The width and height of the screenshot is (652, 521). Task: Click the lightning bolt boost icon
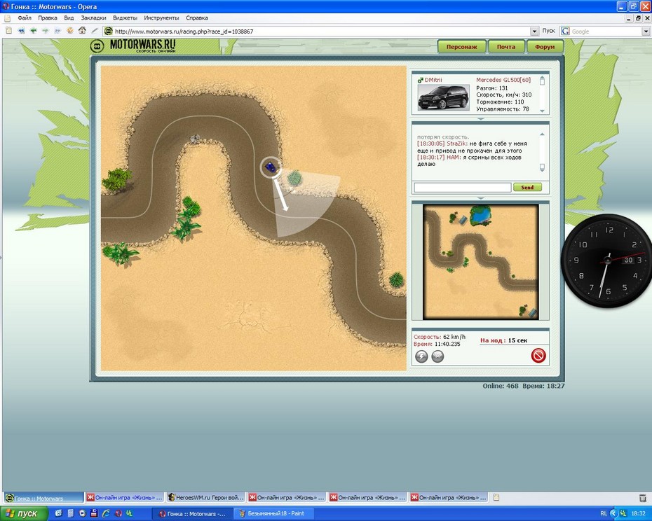coord(421,356)
